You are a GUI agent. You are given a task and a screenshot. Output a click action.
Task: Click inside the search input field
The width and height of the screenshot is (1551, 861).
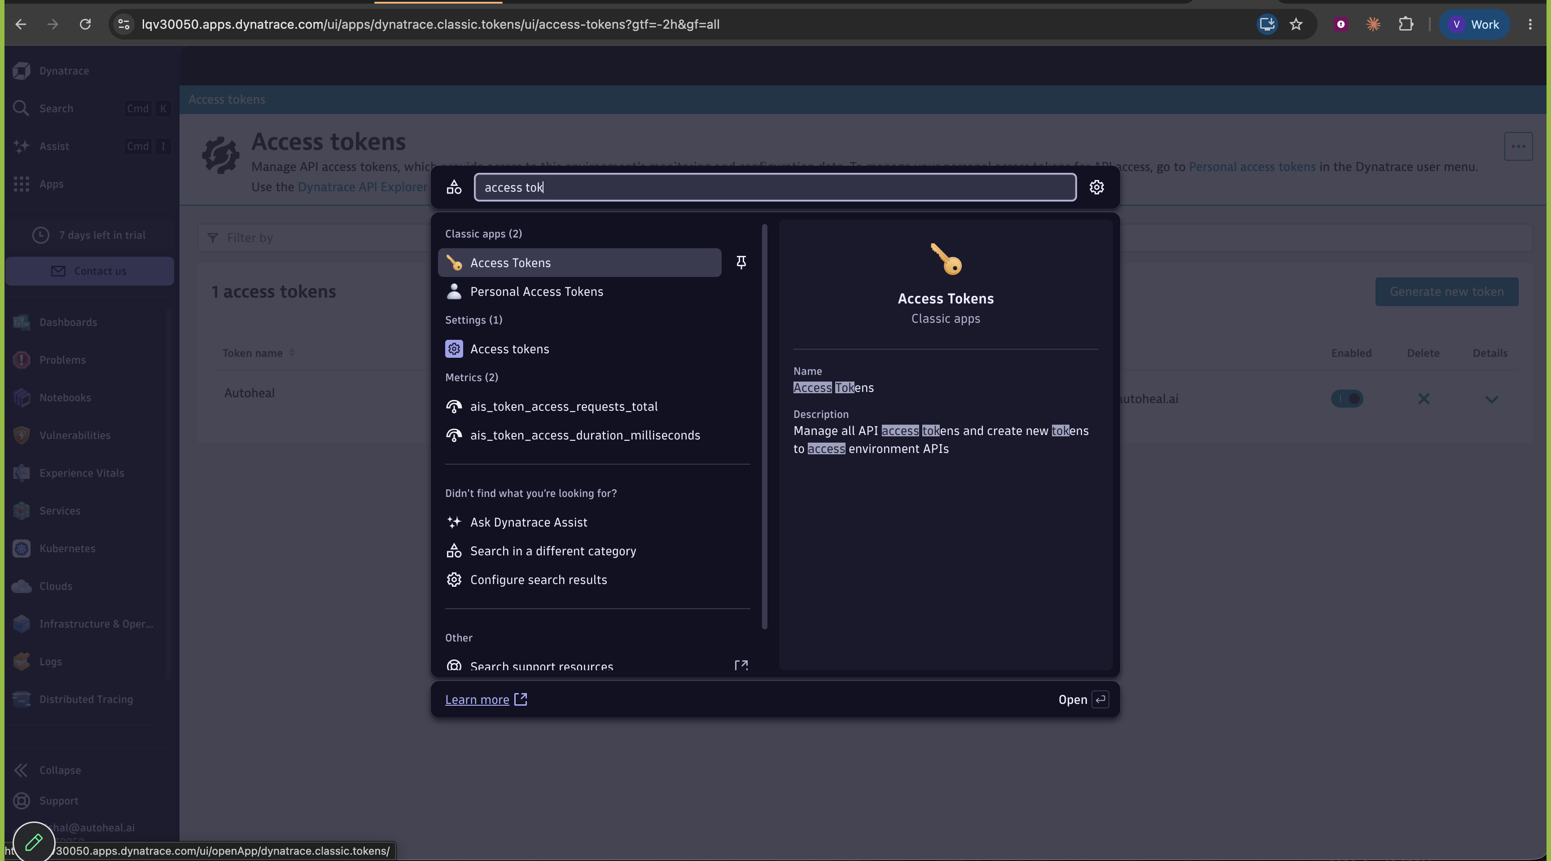[x=775, y=187]
